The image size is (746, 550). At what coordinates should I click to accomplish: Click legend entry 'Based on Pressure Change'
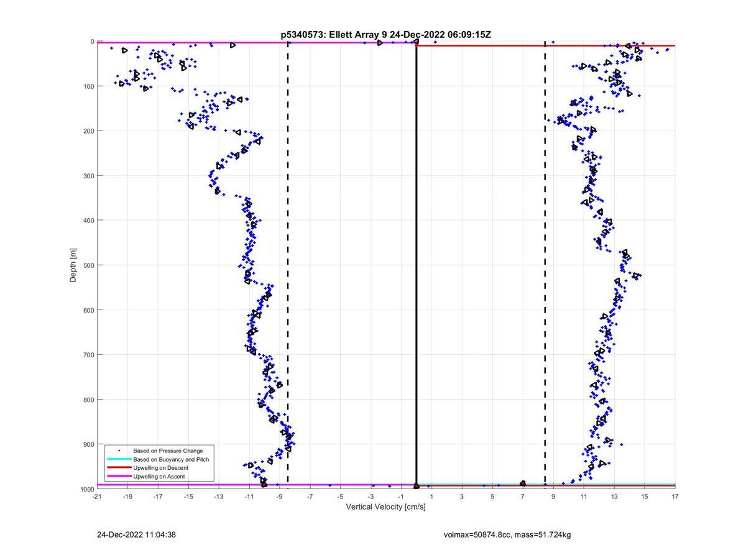coord(168,450)
